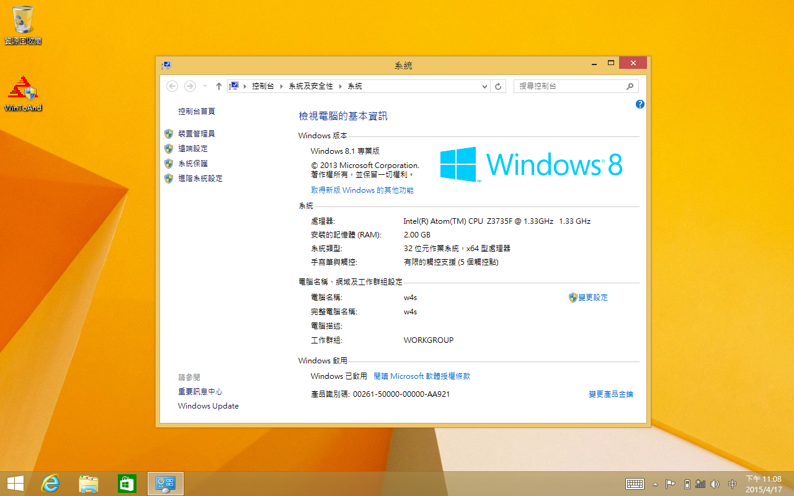Select the System control panel taskbar button
Screen dimensions: 794x496
point(166,484)
